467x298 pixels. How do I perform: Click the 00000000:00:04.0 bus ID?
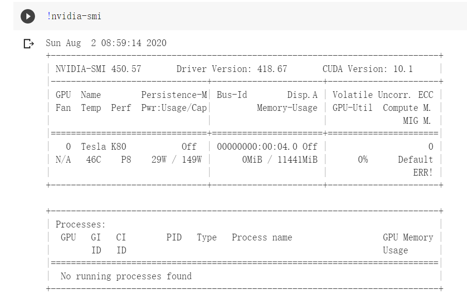[257, 147]
